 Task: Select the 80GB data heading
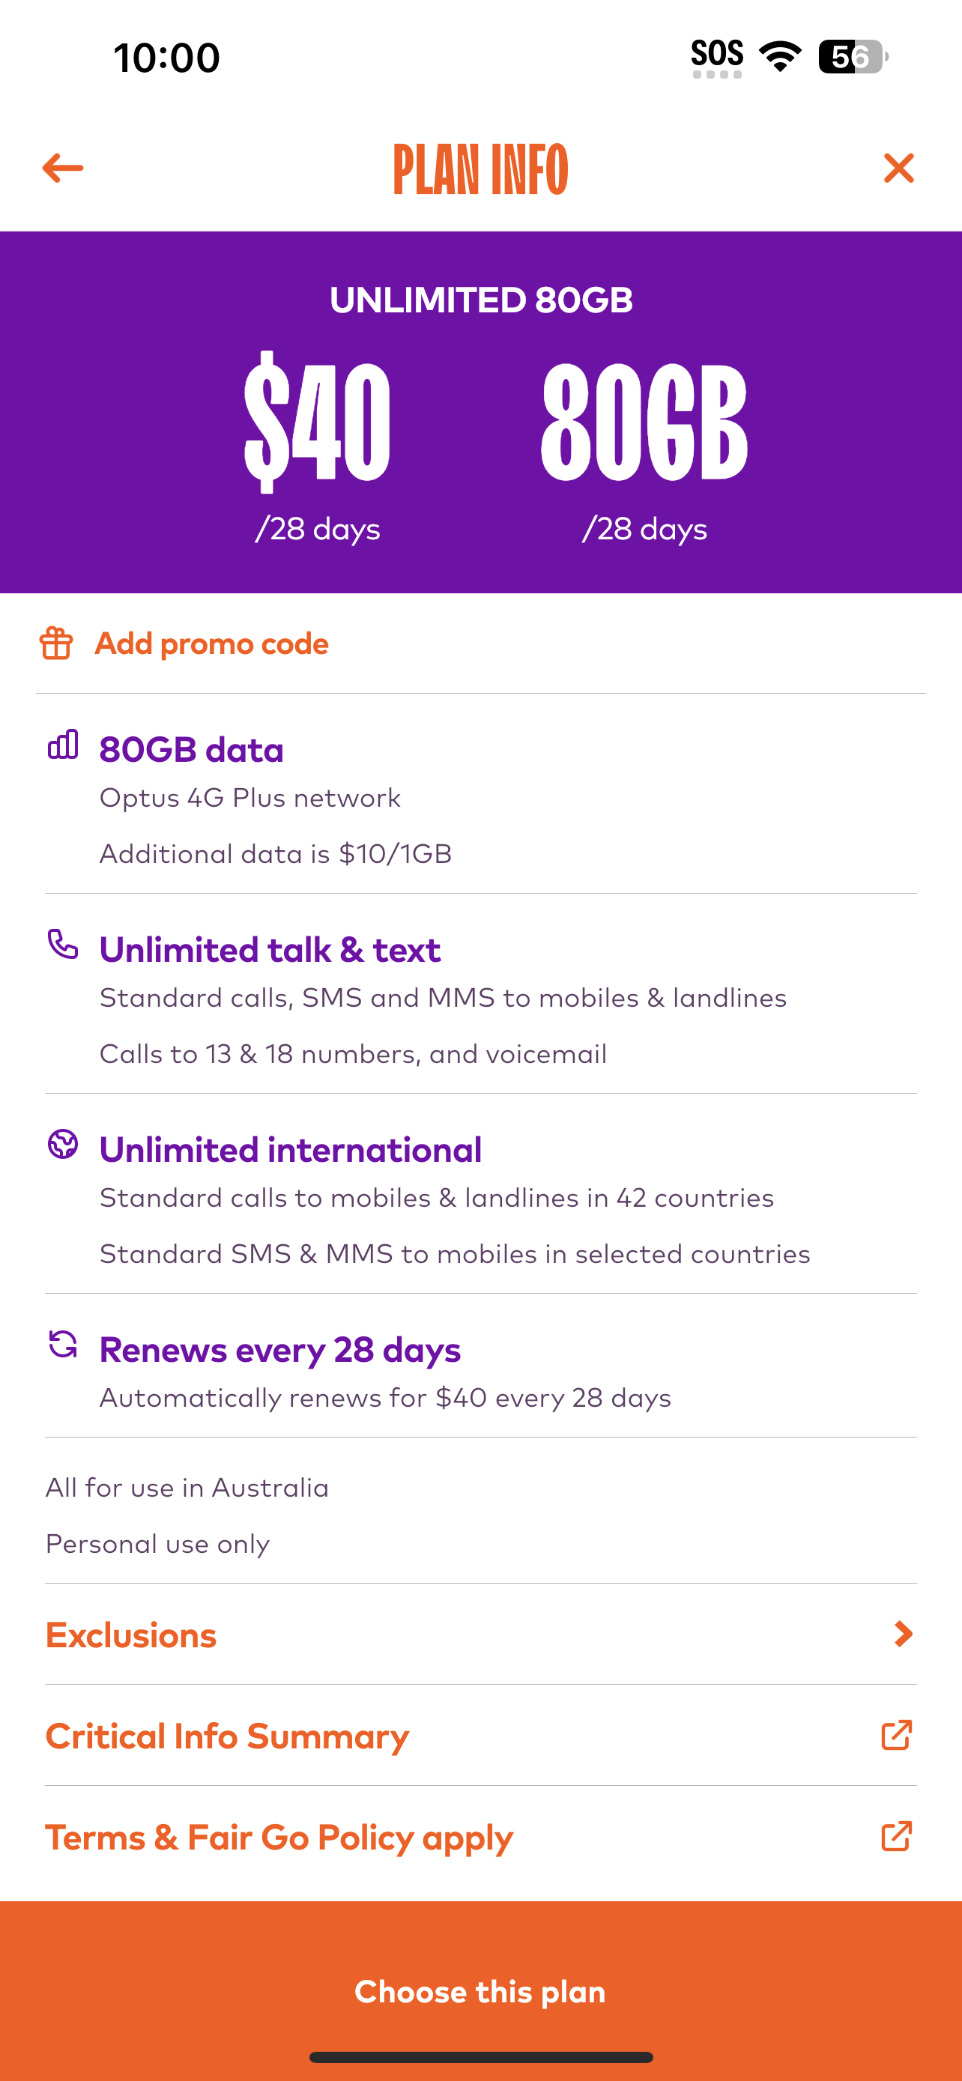tap(192, 750)
